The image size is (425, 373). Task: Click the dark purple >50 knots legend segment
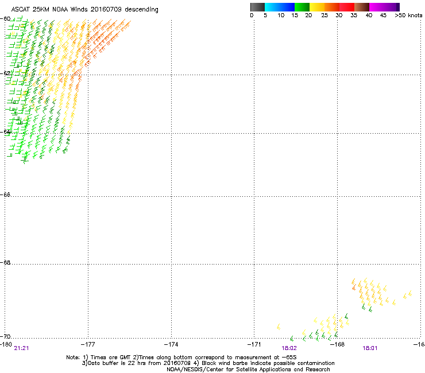[397, 7]
